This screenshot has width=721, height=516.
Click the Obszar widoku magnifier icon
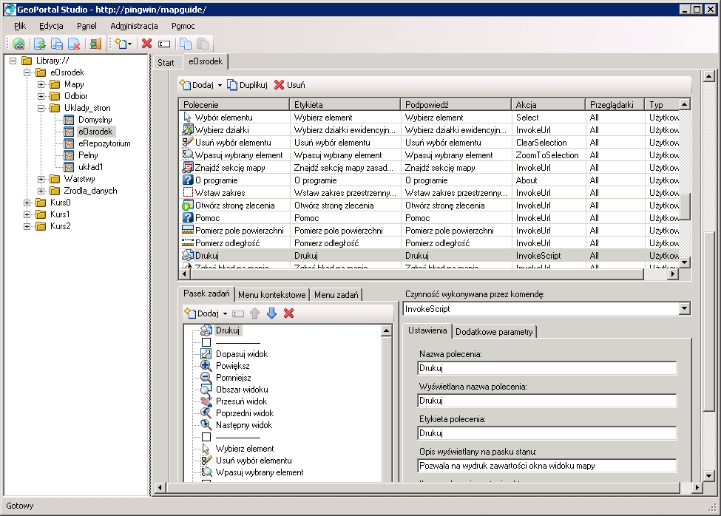coord(206,390)
